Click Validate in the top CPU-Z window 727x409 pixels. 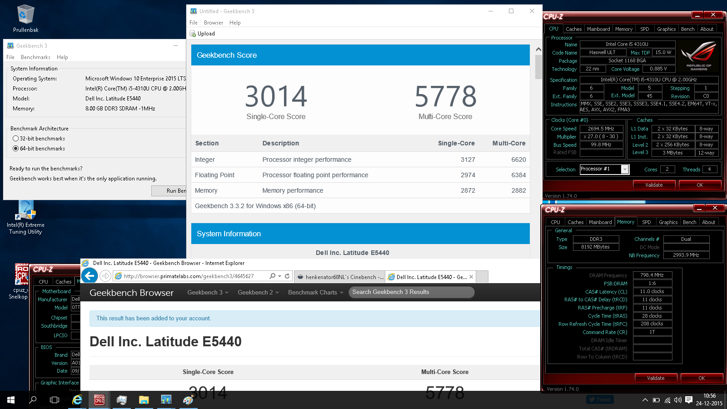point(654,185)
